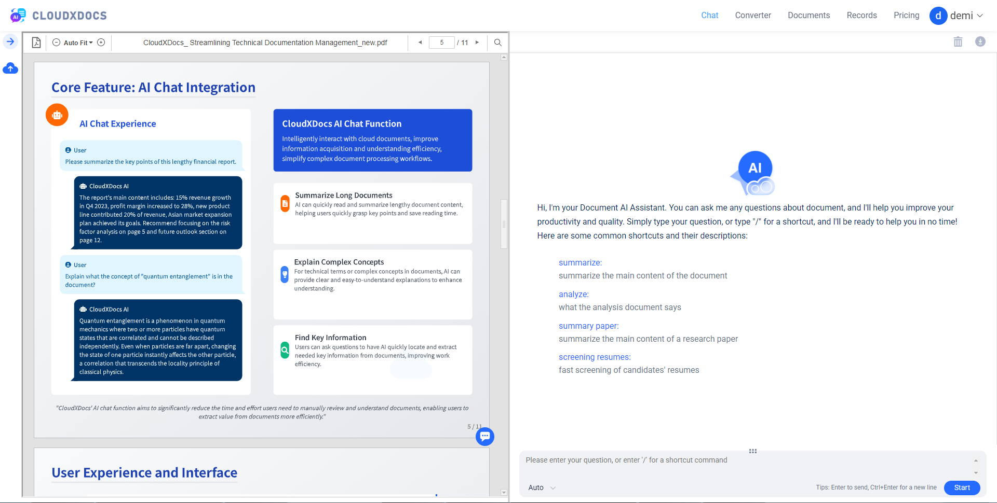Image resolution: width=997 pixels, height=503 pixels.
Task: Zoom in with the plus circle icon
Action: [x=101, y=43]
